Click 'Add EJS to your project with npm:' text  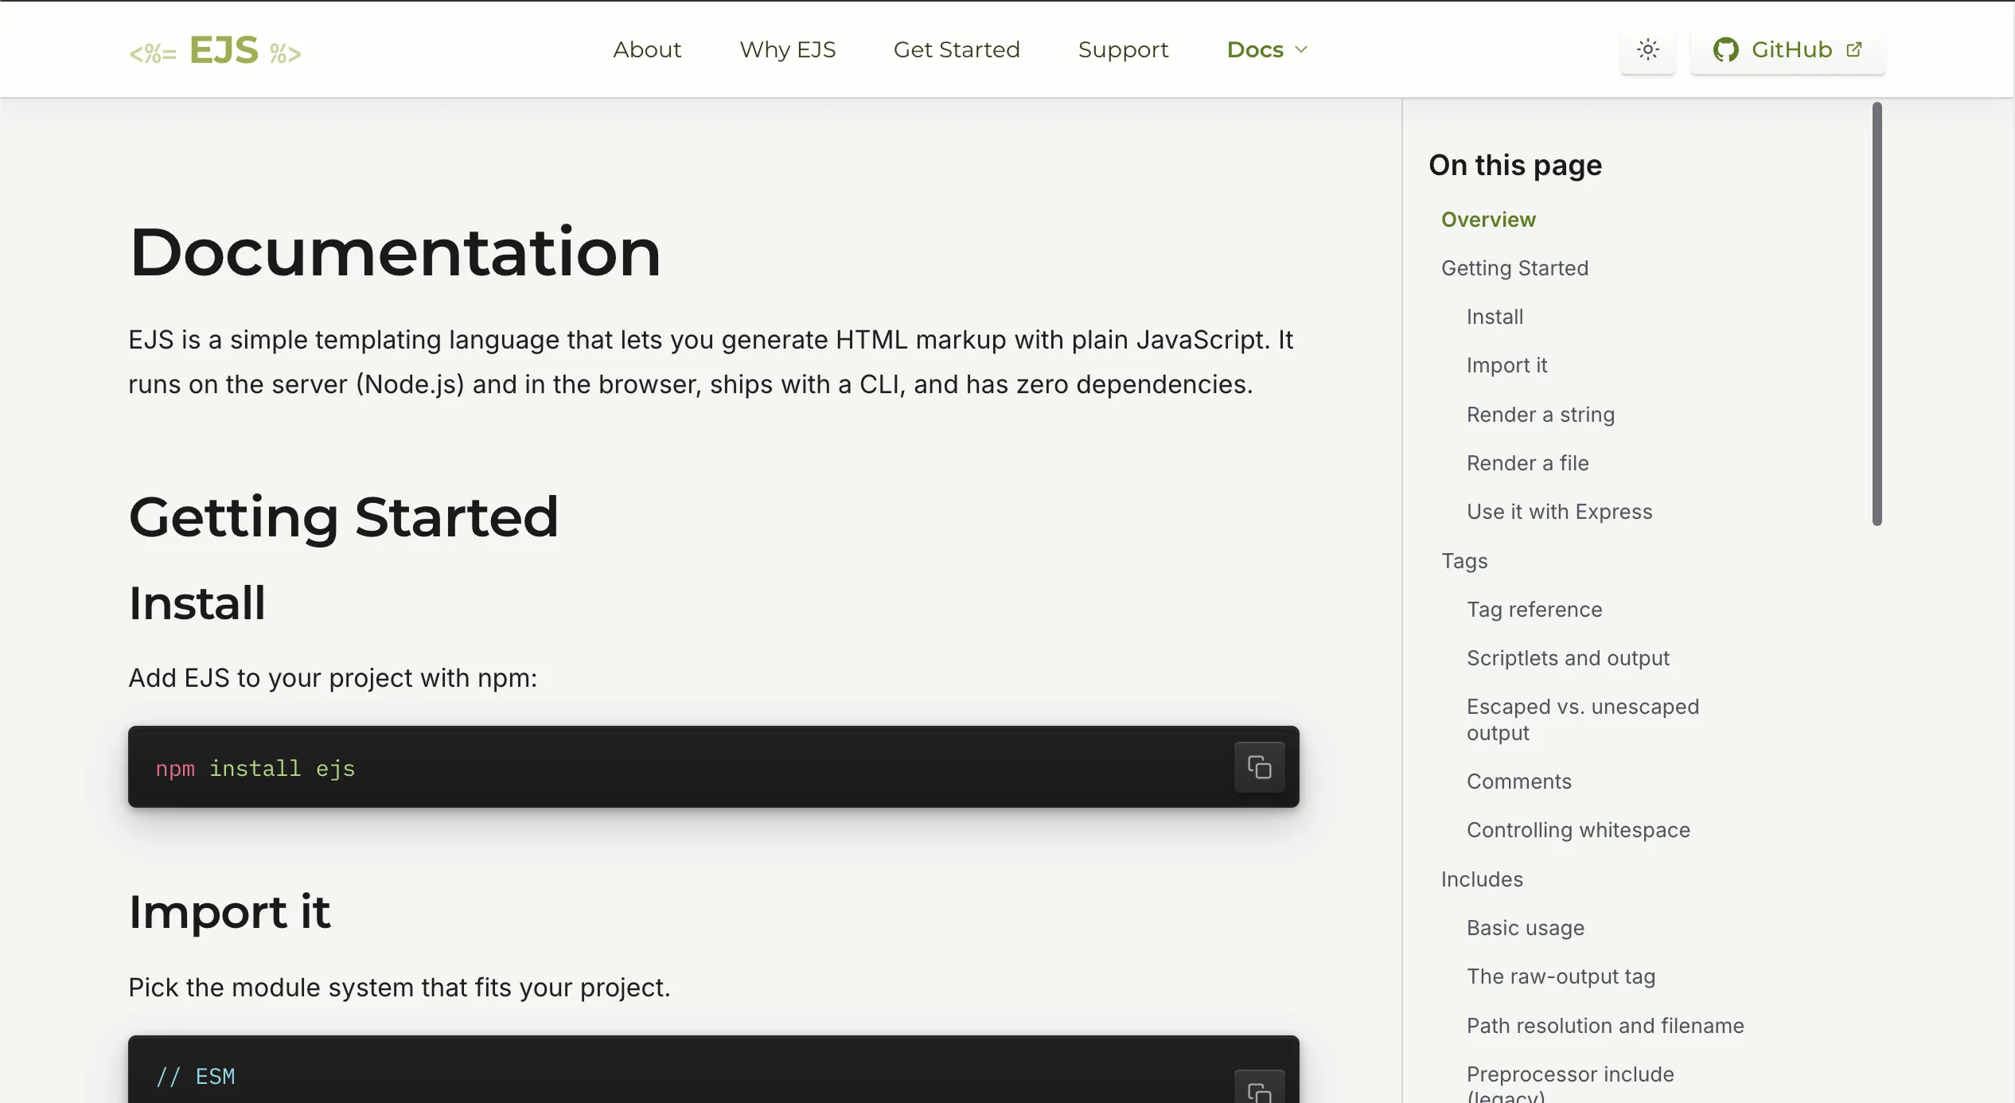pos(333,678)
